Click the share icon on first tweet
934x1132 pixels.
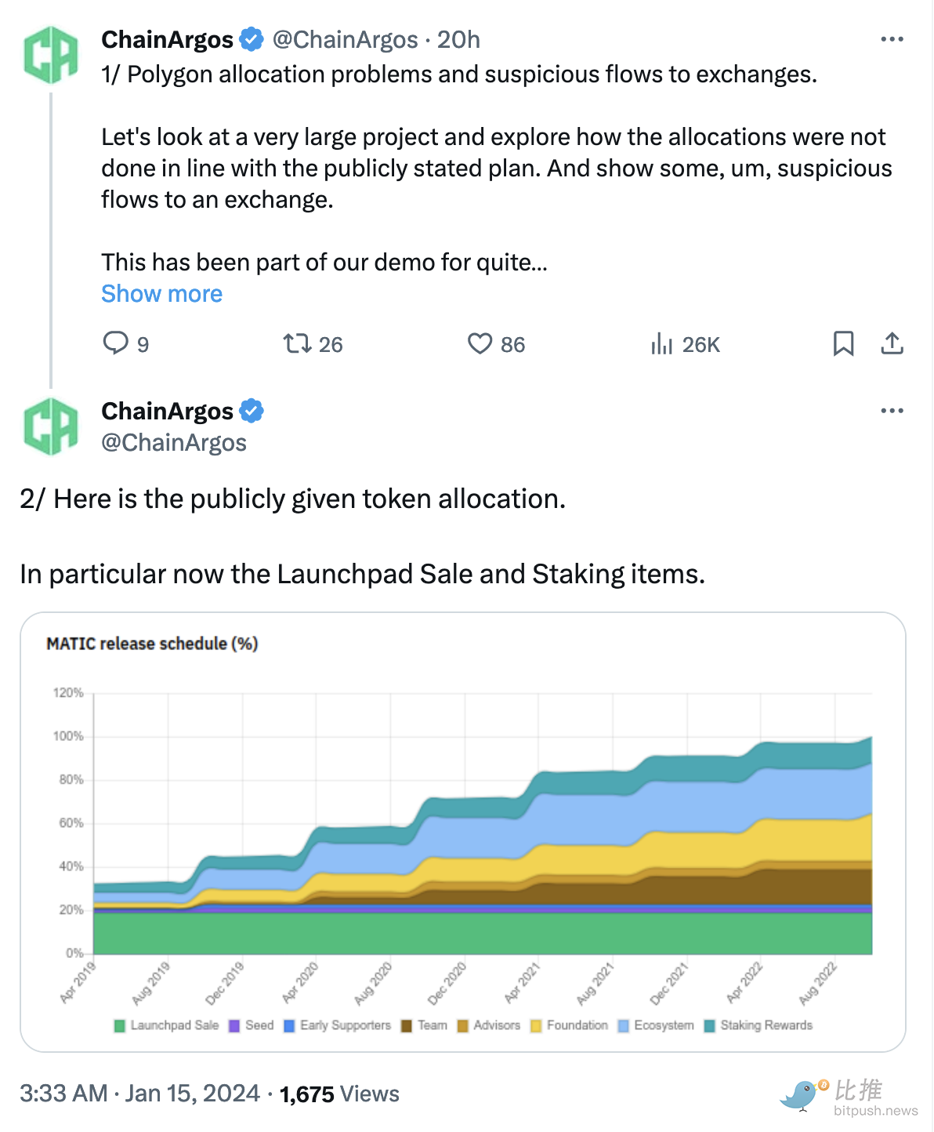point(892,343)
